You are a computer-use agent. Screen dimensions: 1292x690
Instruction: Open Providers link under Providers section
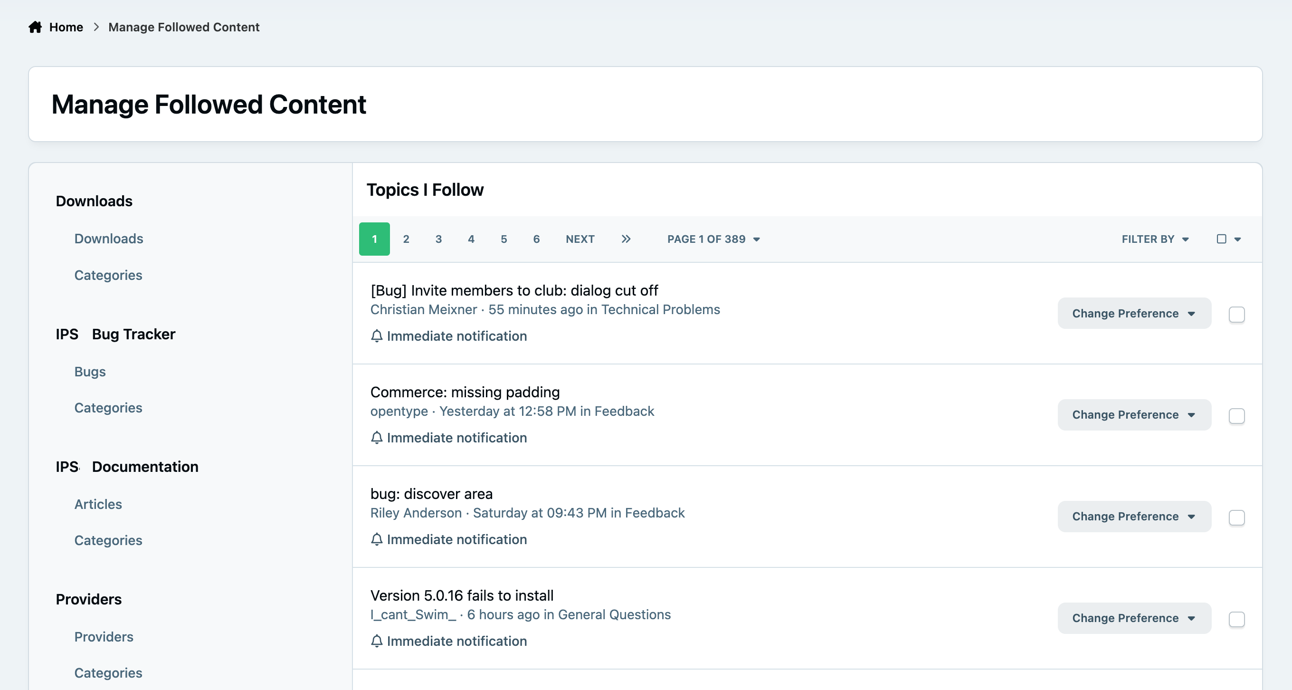(104, 636)
